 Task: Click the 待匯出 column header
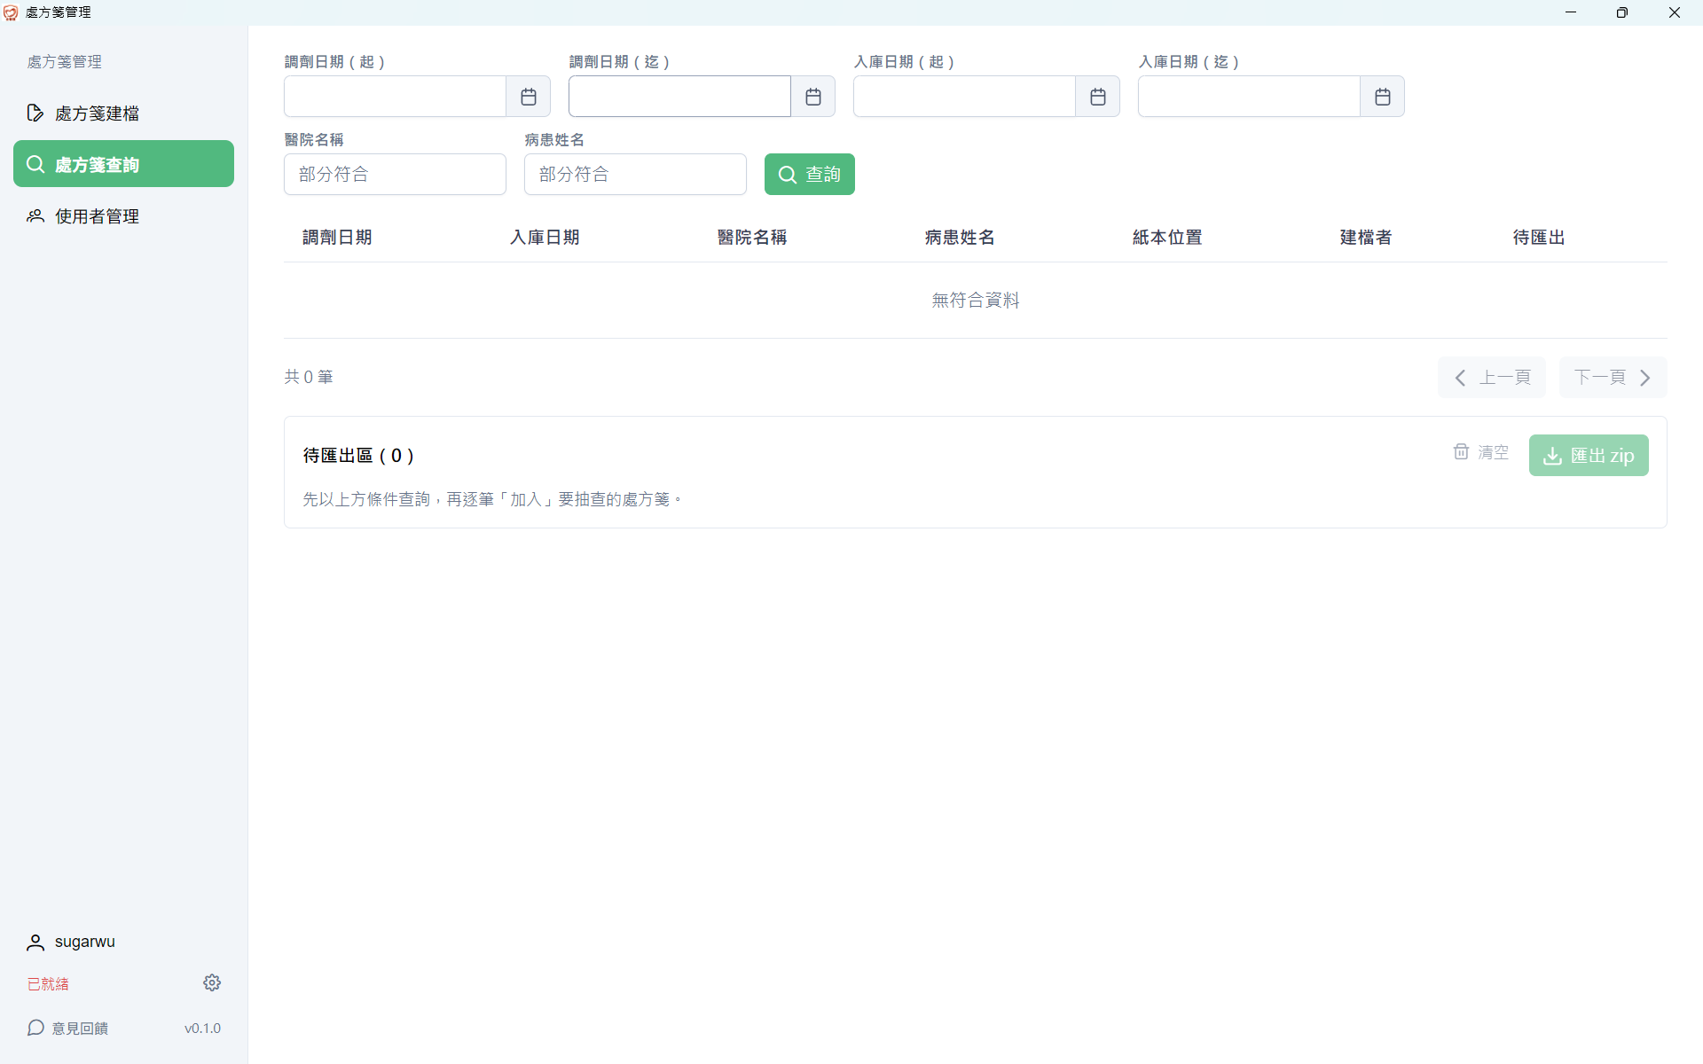click(x=1539, y=238)
